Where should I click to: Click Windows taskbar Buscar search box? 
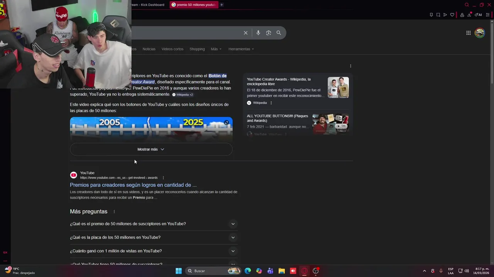(x=213, y=271)
